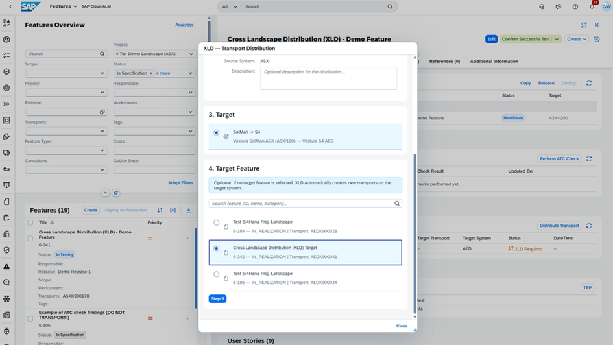
Task: Click the SAP logo
Action: [30, 6]
